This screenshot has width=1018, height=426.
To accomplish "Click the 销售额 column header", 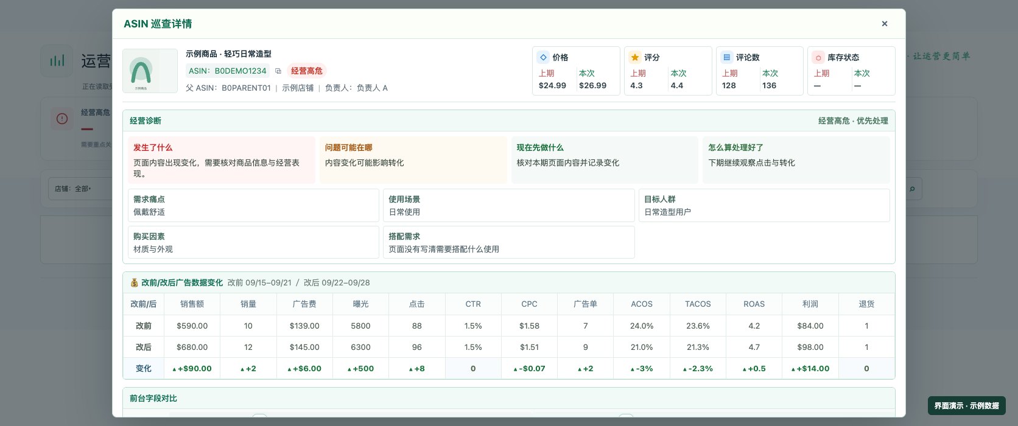I will point(192,304).
